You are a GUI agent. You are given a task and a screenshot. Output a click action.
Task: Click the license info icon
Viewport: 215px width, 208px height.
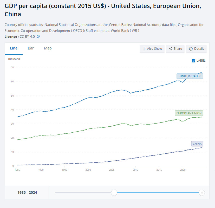(38, 37)
